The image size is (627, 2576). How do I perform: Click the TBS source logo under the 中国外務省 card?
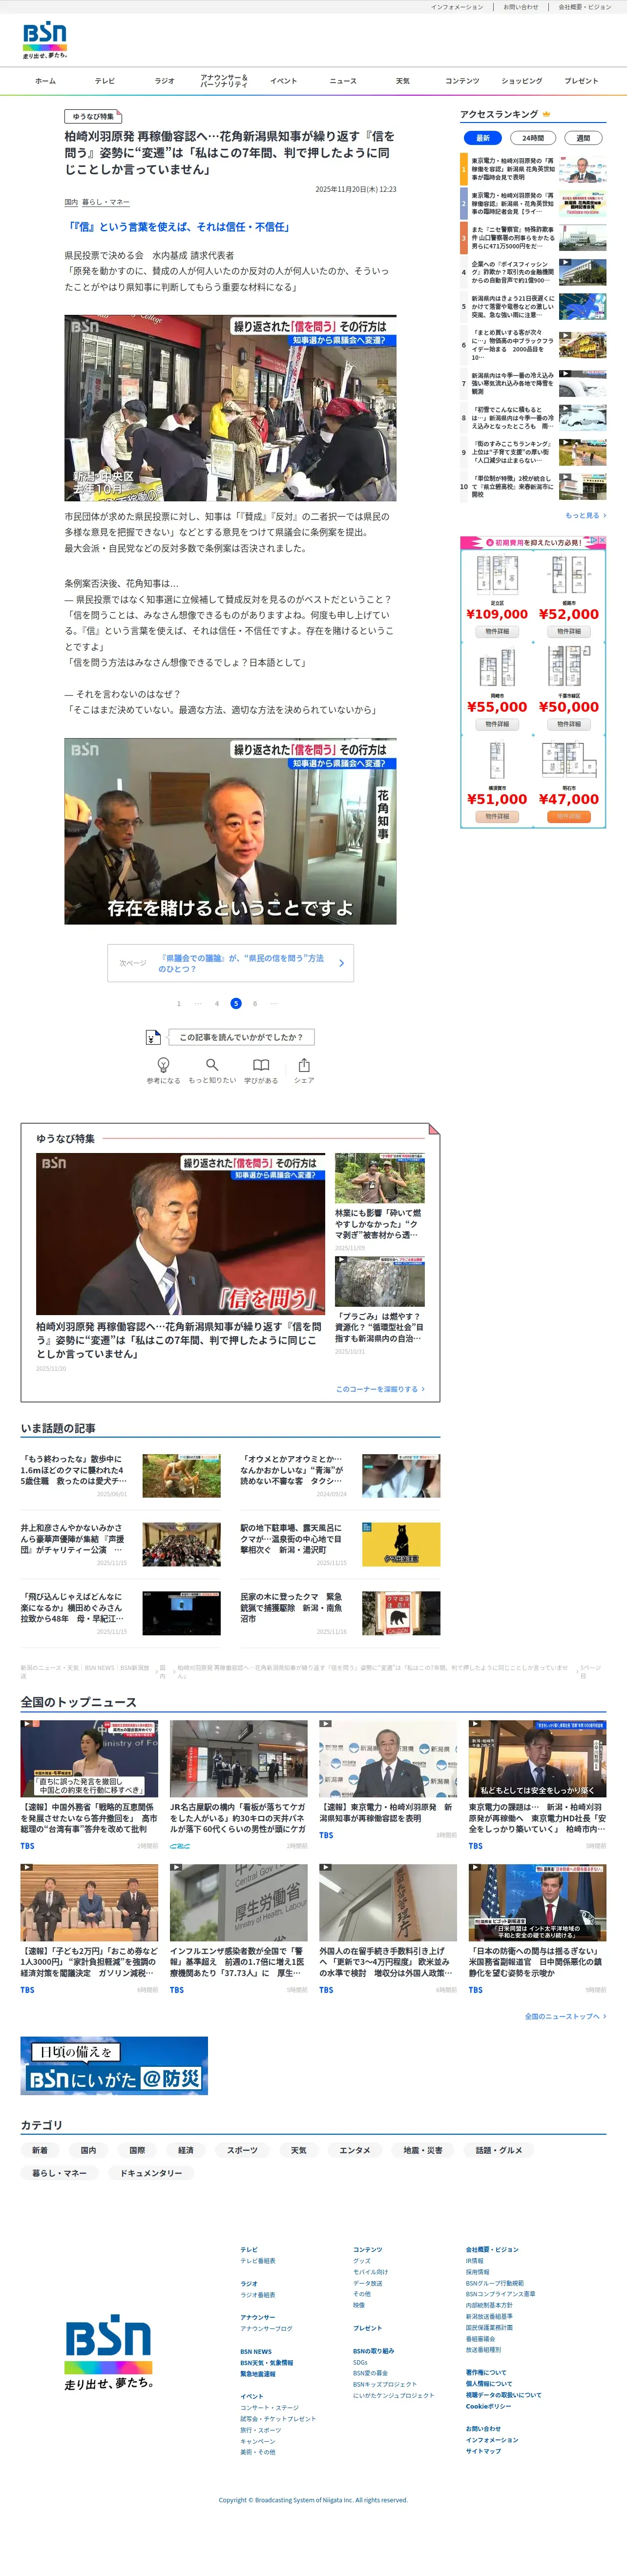(x=27, y=1846)
